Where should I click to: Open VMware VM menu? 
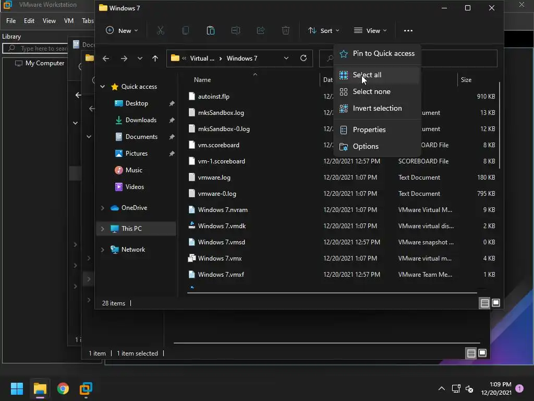[69, 21]
